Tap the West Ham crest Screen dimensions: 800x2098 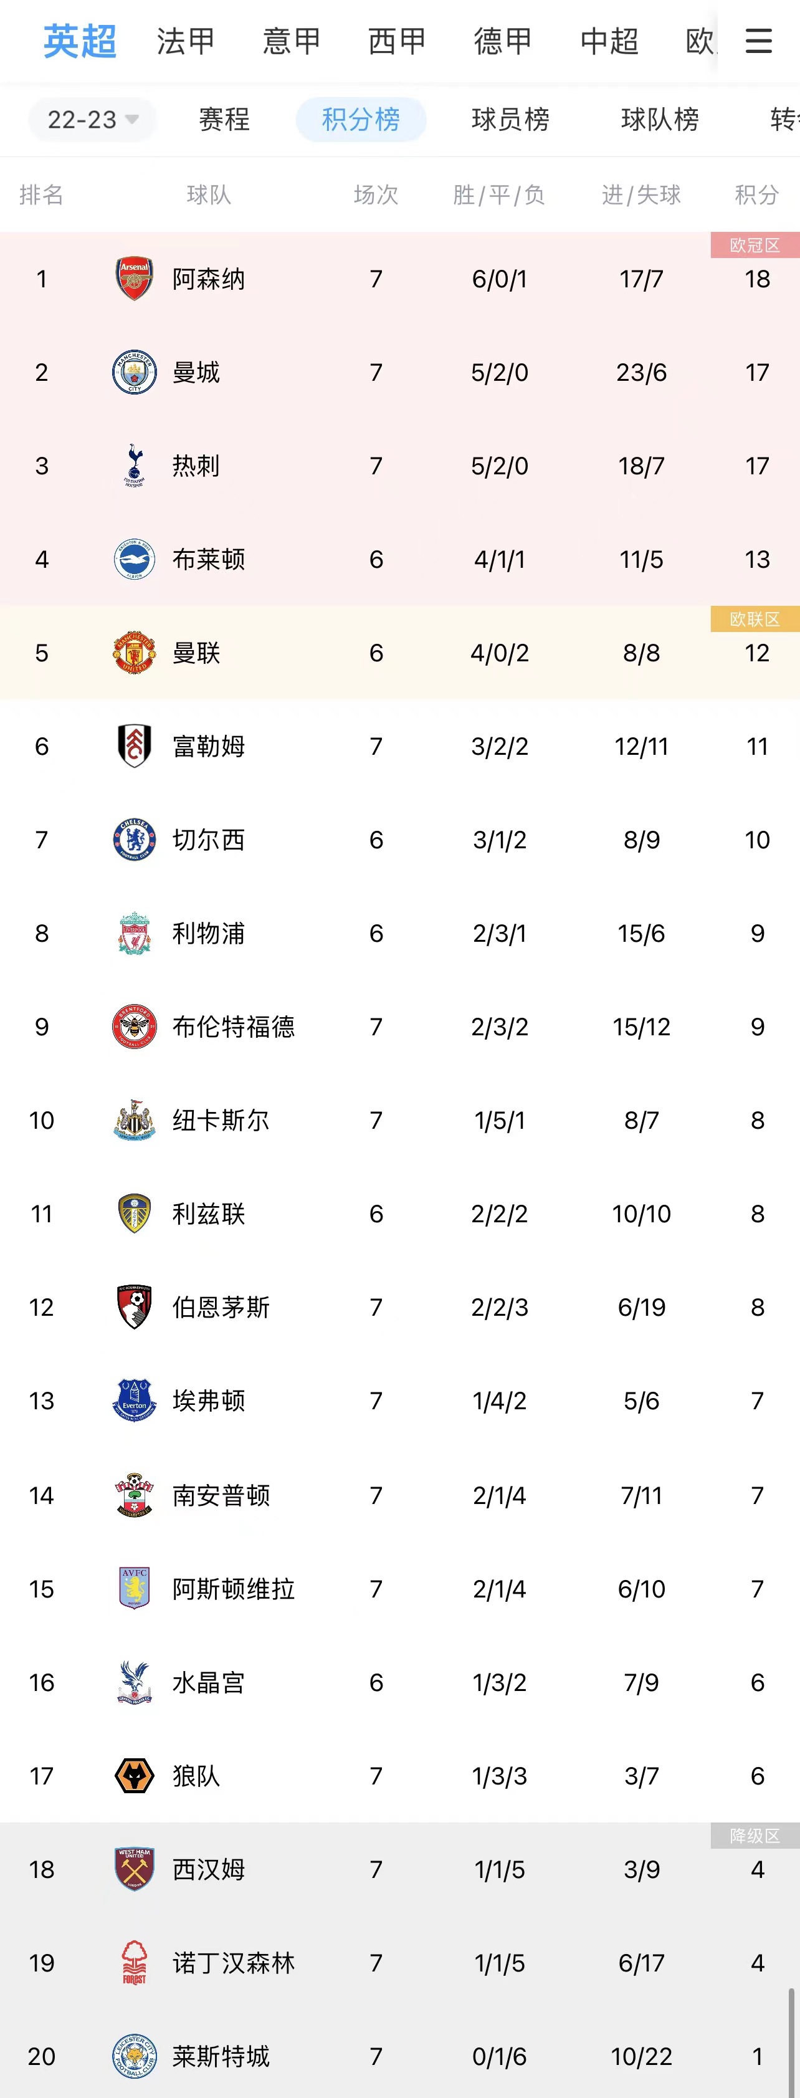click(135, 1869)
